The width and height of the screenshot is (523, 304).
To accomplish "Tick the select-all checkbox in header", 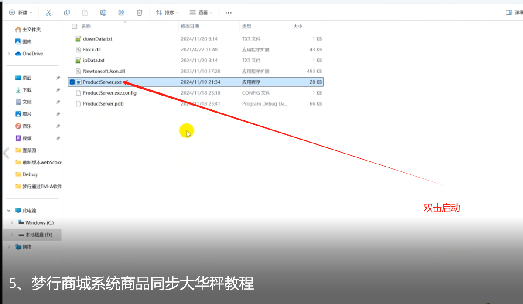I will (x=75, y=26).
